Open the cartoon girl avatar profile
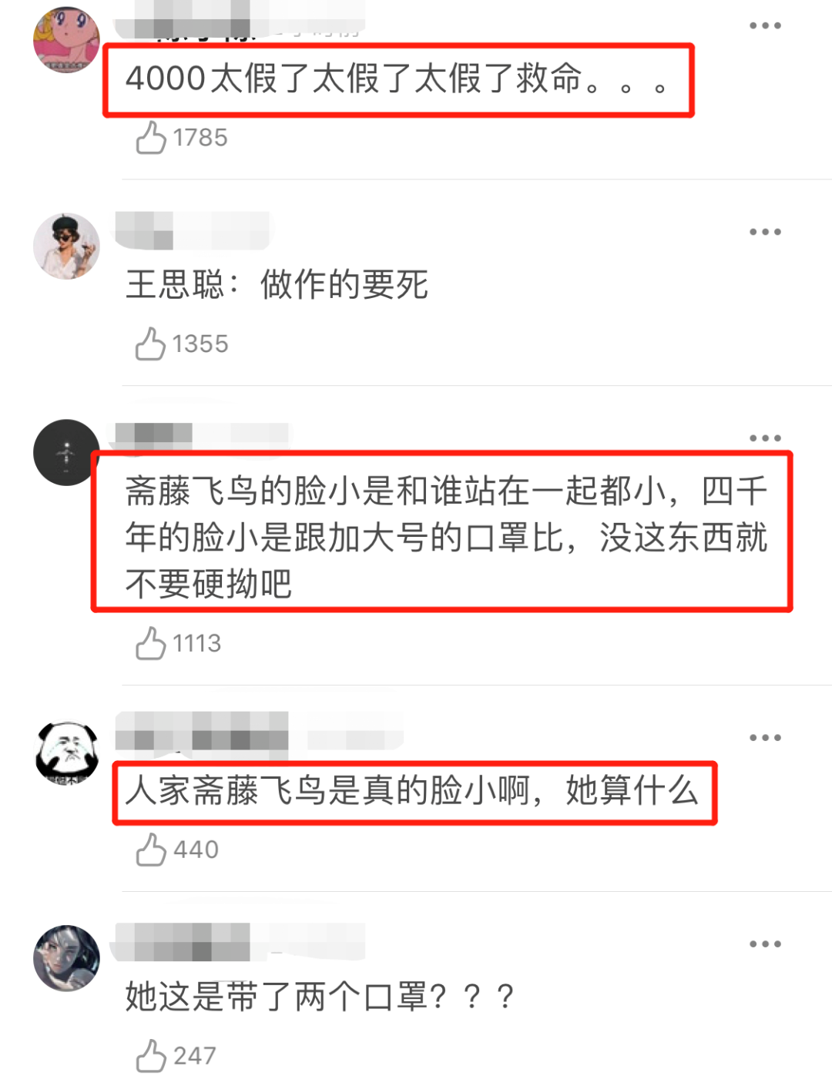832x1076 pixels. pyautogui.click(x=67, y=40)
